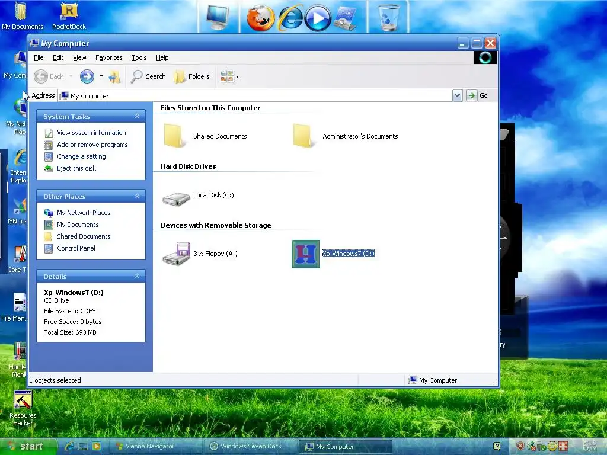Open the Recycle Bin dock icon

point(389,17)
